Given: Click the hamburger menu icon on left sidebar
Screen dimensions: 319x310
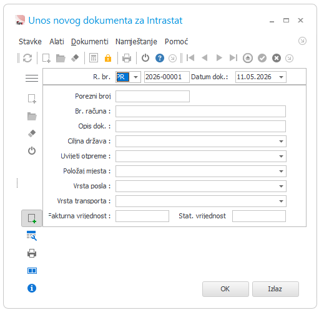Looking at the screenshot, I should click(x=32, y=79).
